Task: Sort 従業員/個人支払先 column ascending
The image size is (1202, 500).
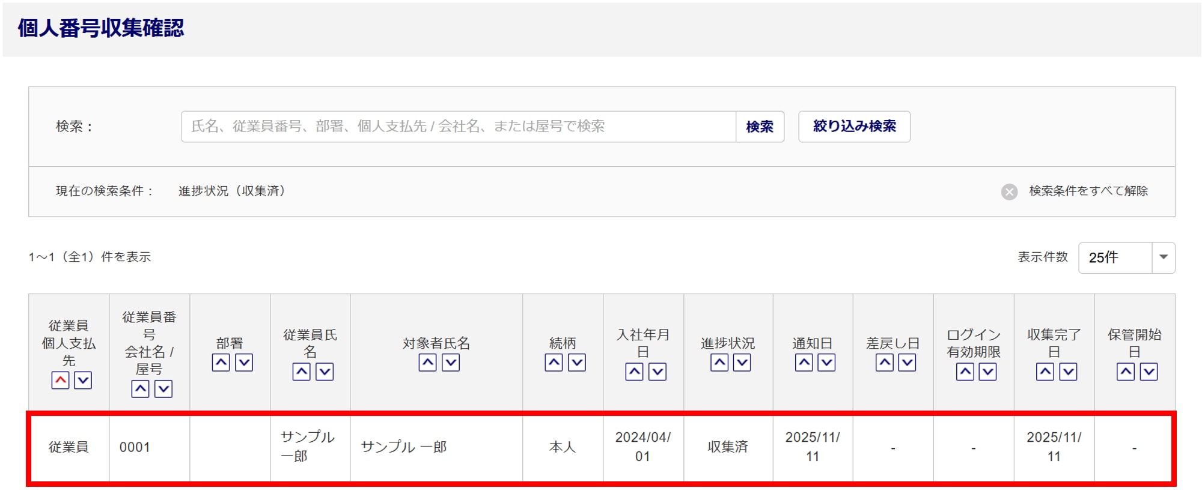Action: [x=60, y=381]
